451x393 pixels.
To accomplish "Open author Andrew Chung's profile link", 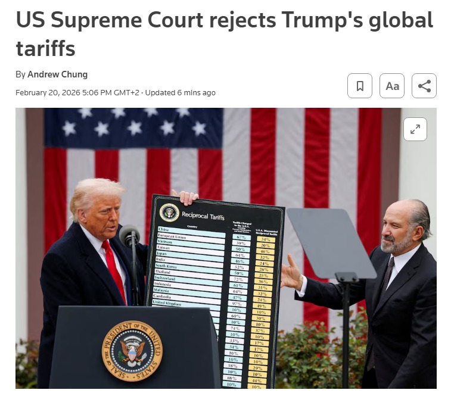I will click(x=58, y=74).
